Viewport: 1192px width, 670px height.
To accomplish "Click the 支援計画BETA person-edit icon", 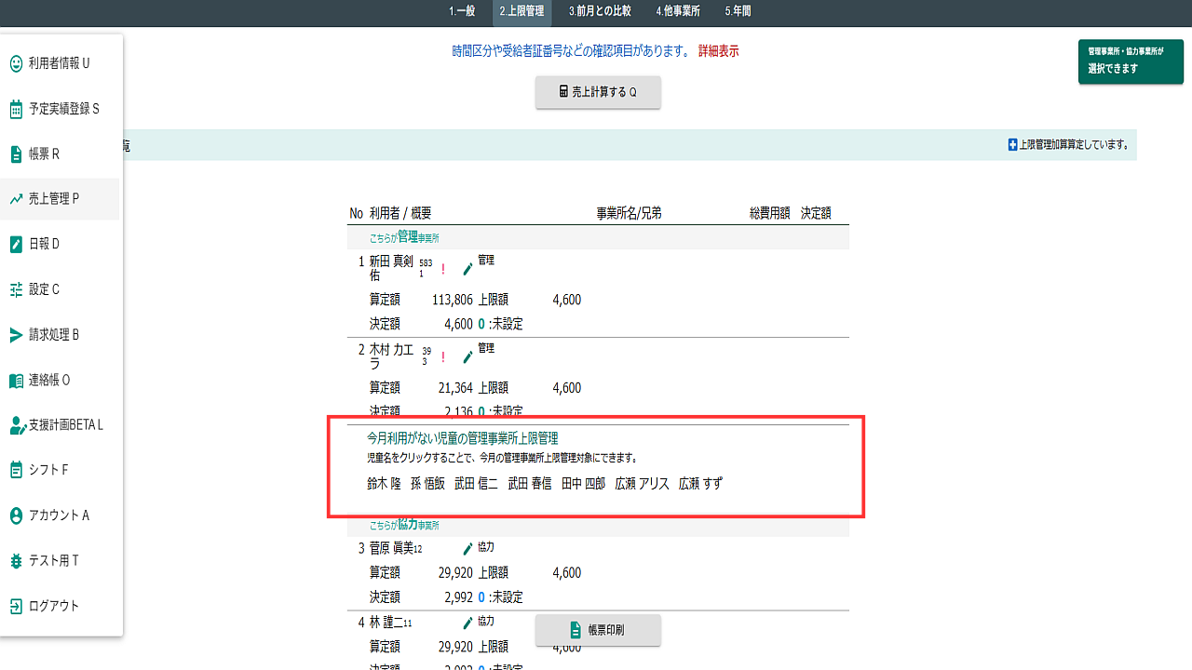I will click(17, 425).
